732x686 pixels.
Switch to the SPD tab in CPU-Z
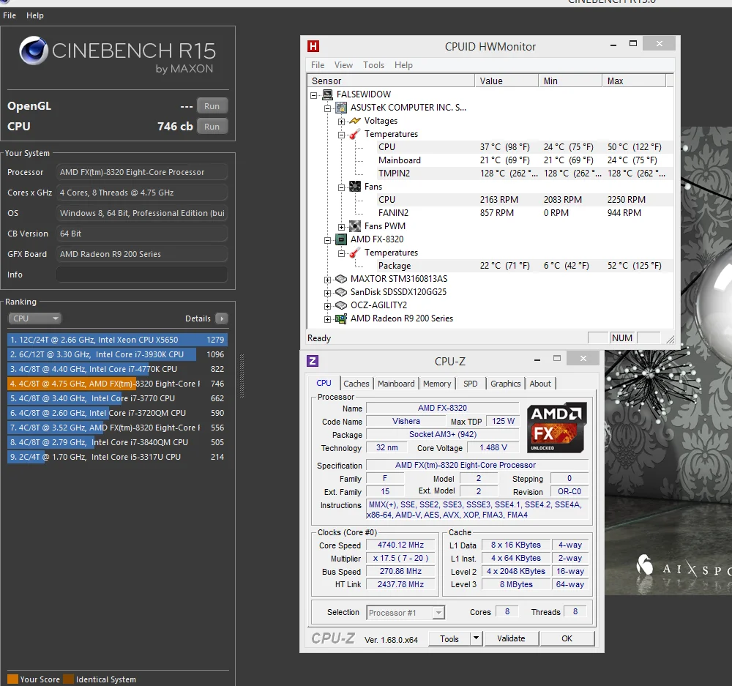[470, 384]
